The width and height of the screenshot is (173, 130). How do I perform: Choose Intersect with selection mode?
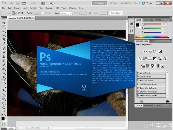click(x=22, y=13)
